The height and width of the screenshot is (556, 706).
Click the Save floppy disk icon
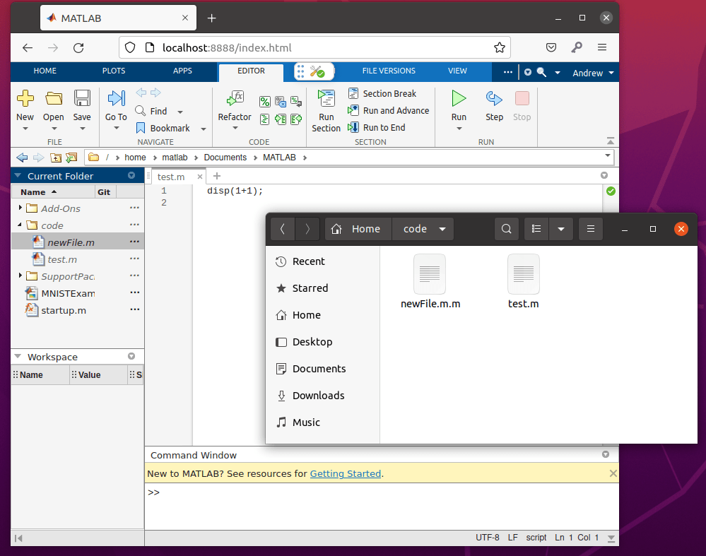pos(82,98)
